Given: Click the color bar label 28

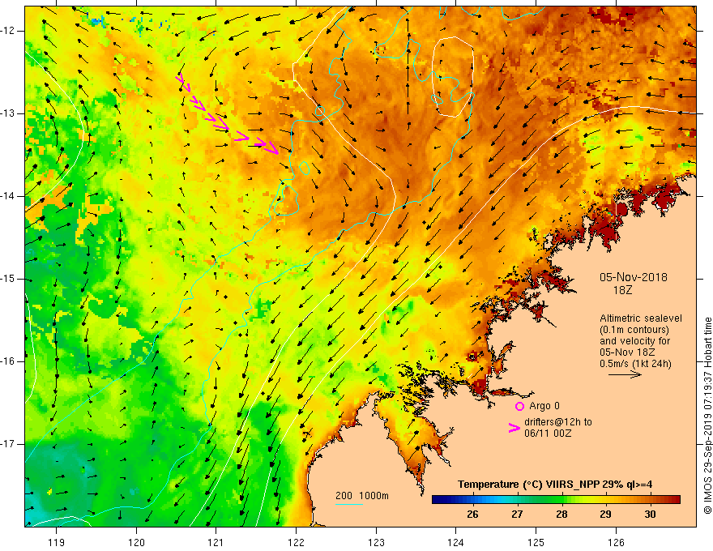Looking at the screenshot, I should pos(561,515).
